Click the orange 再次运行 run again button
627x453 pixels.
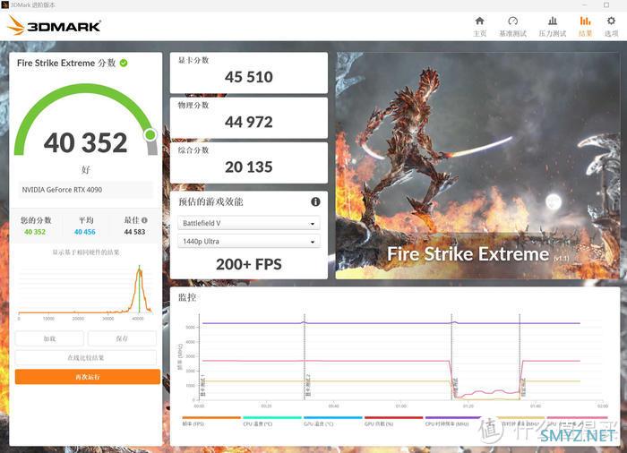pyautogui.click(x=88, y=377)
